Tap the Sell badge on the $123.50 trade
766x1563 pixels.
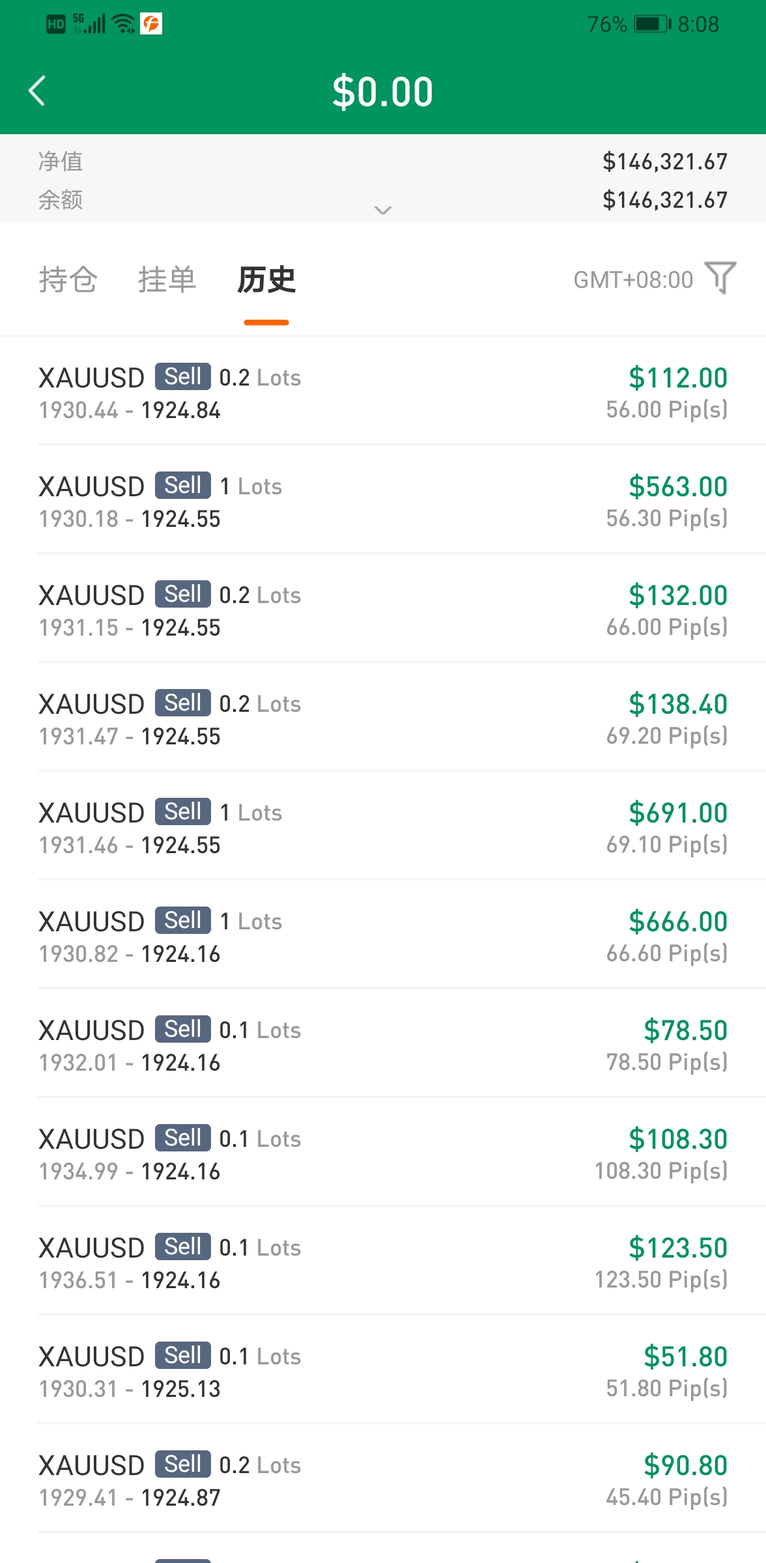183,1246
